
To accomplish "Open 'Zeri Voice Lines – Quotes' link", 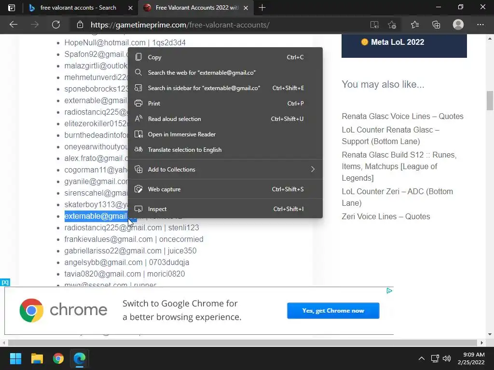I will [x=386, y=216].
